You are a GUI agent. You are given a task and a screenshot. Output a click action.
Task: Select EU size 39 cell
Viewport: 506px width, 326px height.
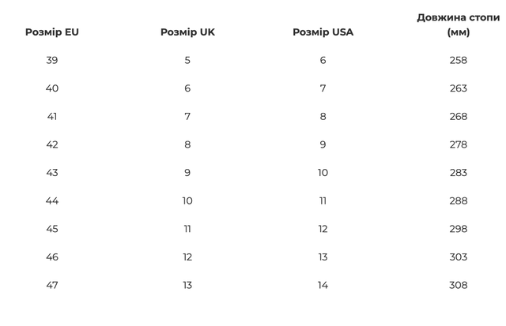tap(52, 60)
